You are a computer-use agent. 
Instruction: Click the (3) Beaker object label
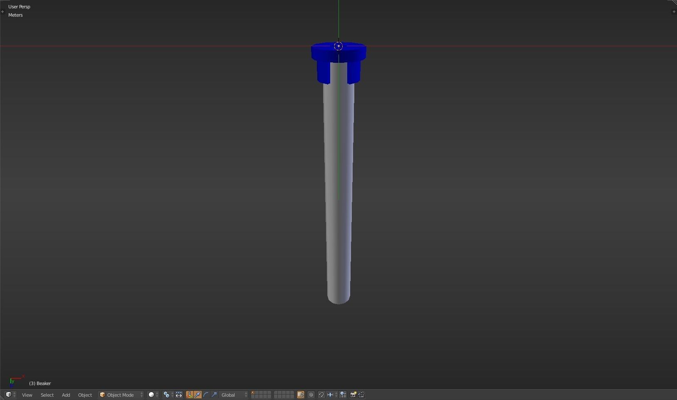(40, 383)
